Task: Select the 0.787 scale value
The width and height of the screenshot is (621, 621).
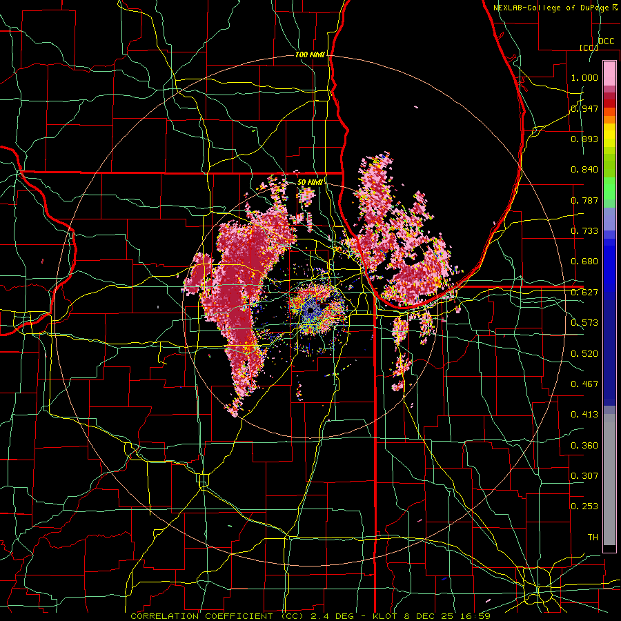Action: click(x=584, y=200)
